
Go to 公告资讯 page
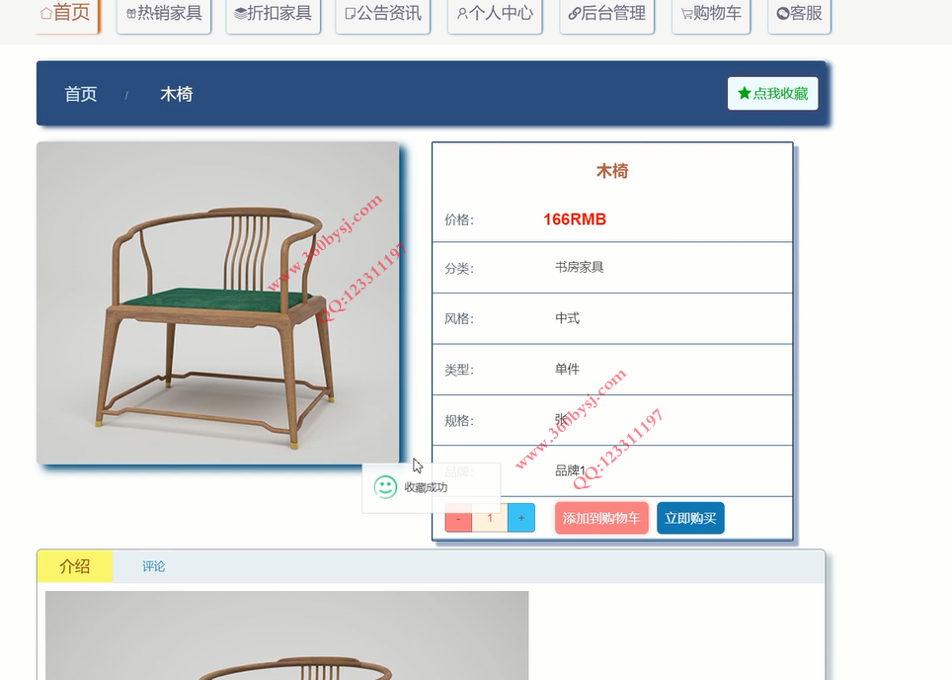(383, 14)
